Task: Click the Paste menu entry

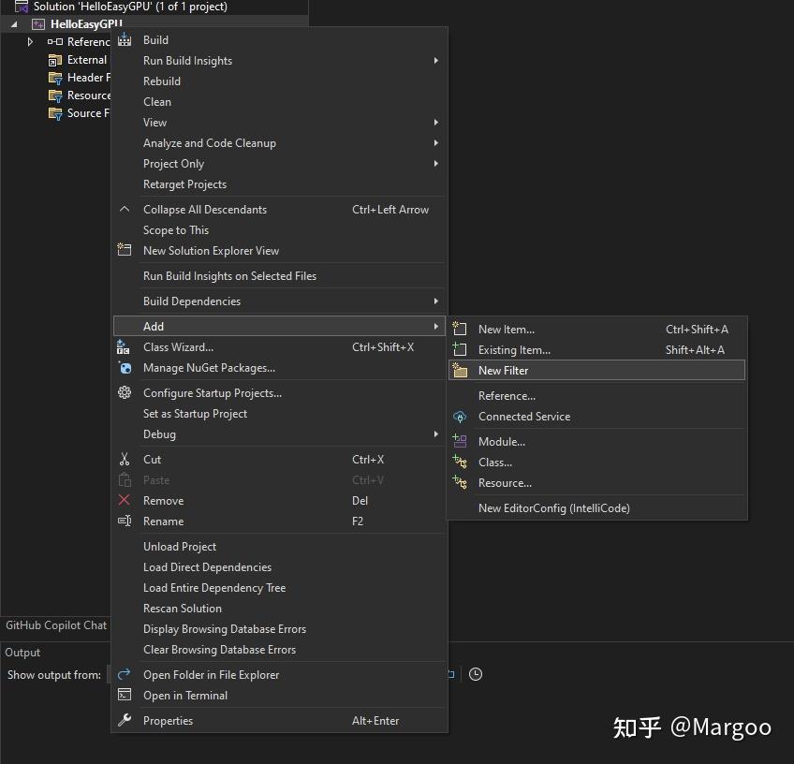Action: [x=279, y=480]
